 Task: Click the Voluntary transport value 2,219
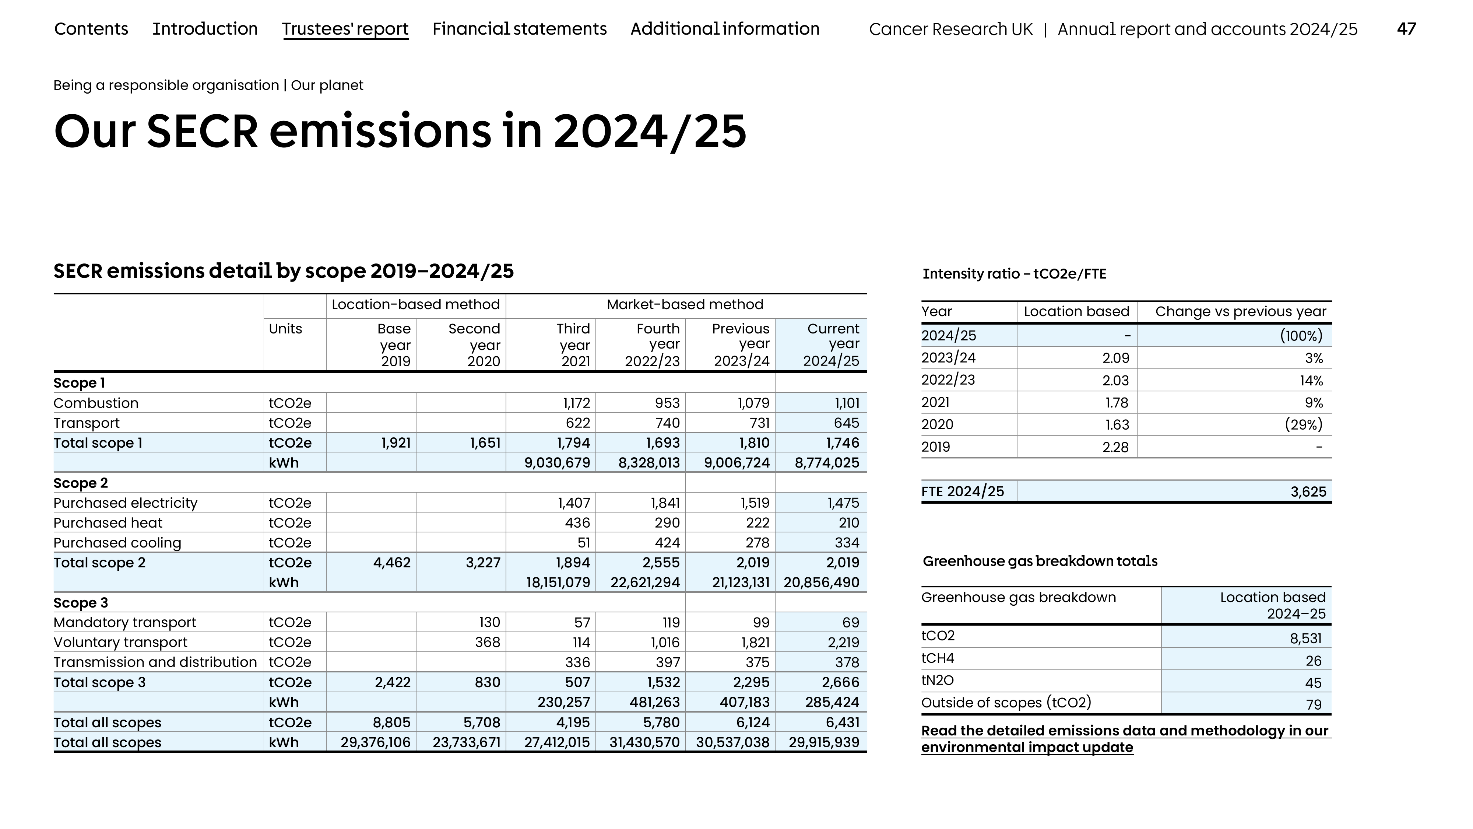click(x=843, y=643)
